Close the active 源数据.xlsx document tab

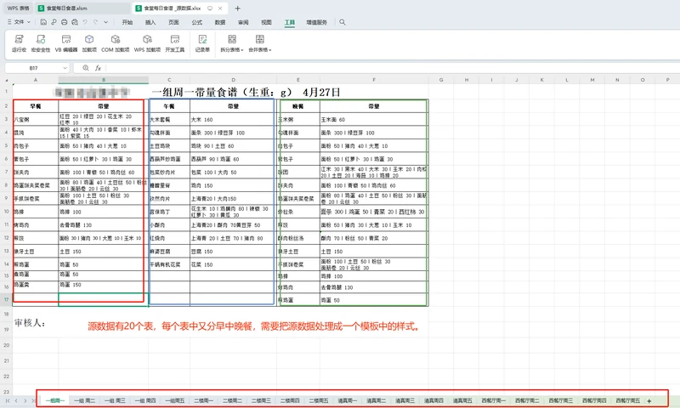click(220, 8)
